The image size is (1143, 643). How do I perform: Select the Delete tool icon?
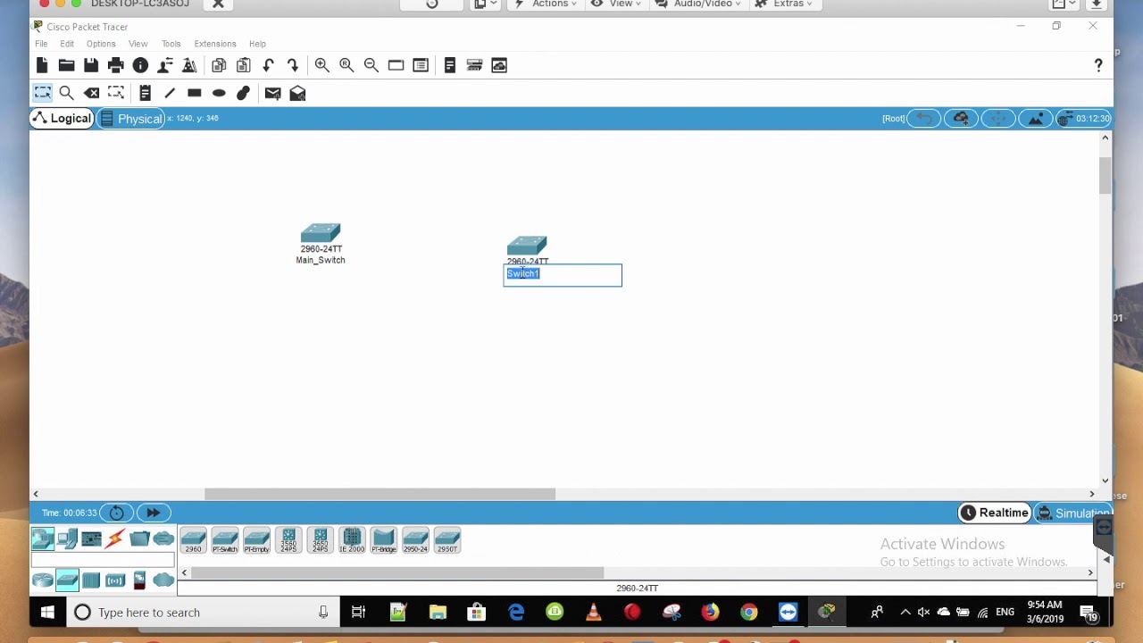(x=91, y=93)
